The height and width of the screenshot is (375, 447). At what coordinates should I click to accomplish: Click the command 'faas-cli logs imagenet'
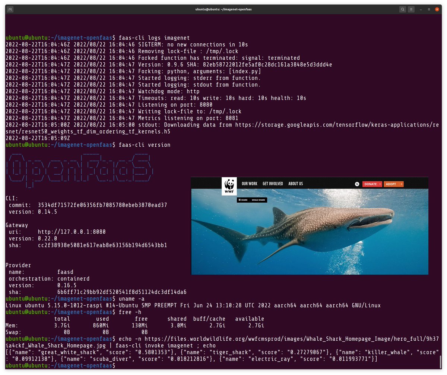click(154, 38)
